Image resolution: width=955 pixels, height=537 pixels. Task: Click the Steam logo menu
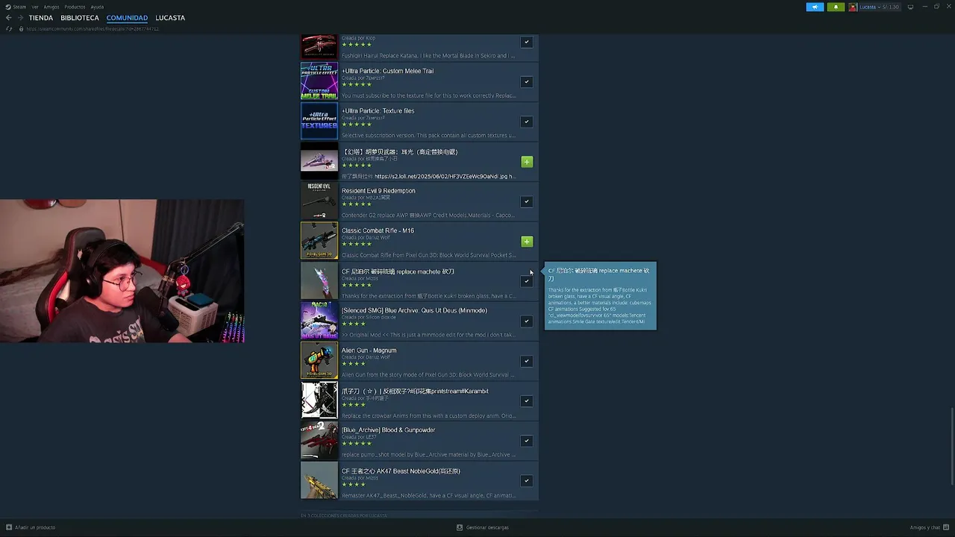coord(15,7)
